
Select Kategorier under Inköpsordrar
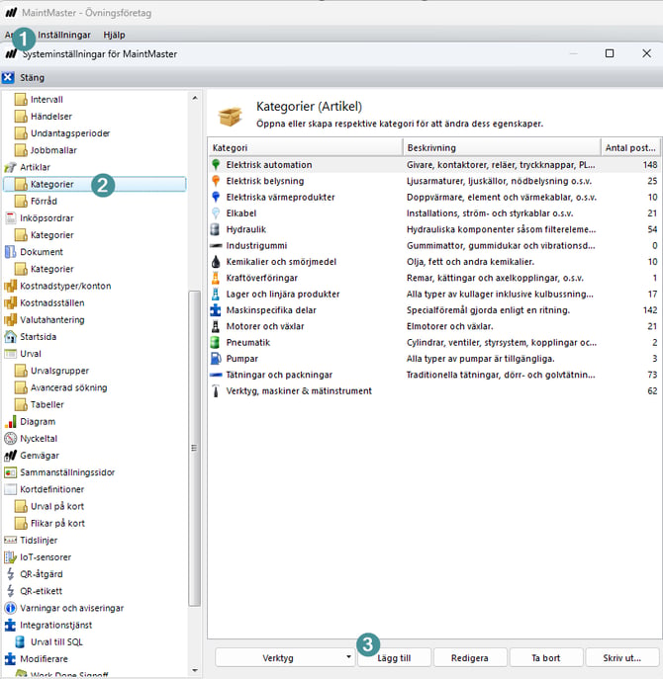(x=52, y=234)
